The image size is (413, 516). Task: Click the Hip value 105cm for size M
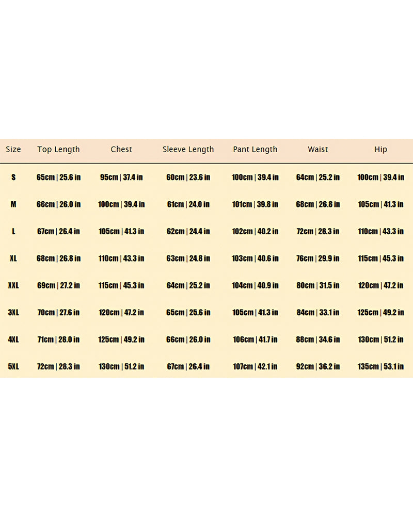click(x=380, y=204)
